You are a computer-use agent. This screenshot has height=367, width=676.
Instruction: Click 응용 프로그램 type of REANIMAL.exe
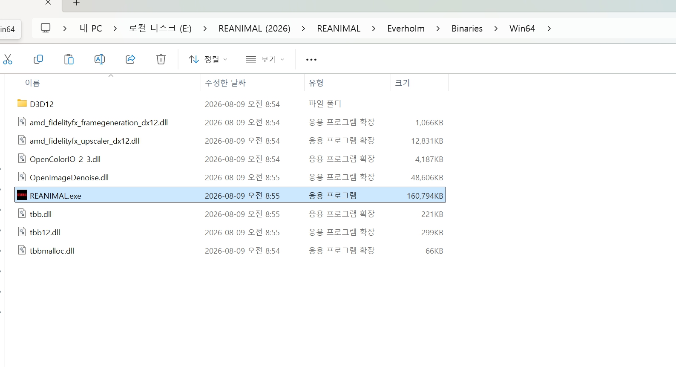click(x=333, y=195)
